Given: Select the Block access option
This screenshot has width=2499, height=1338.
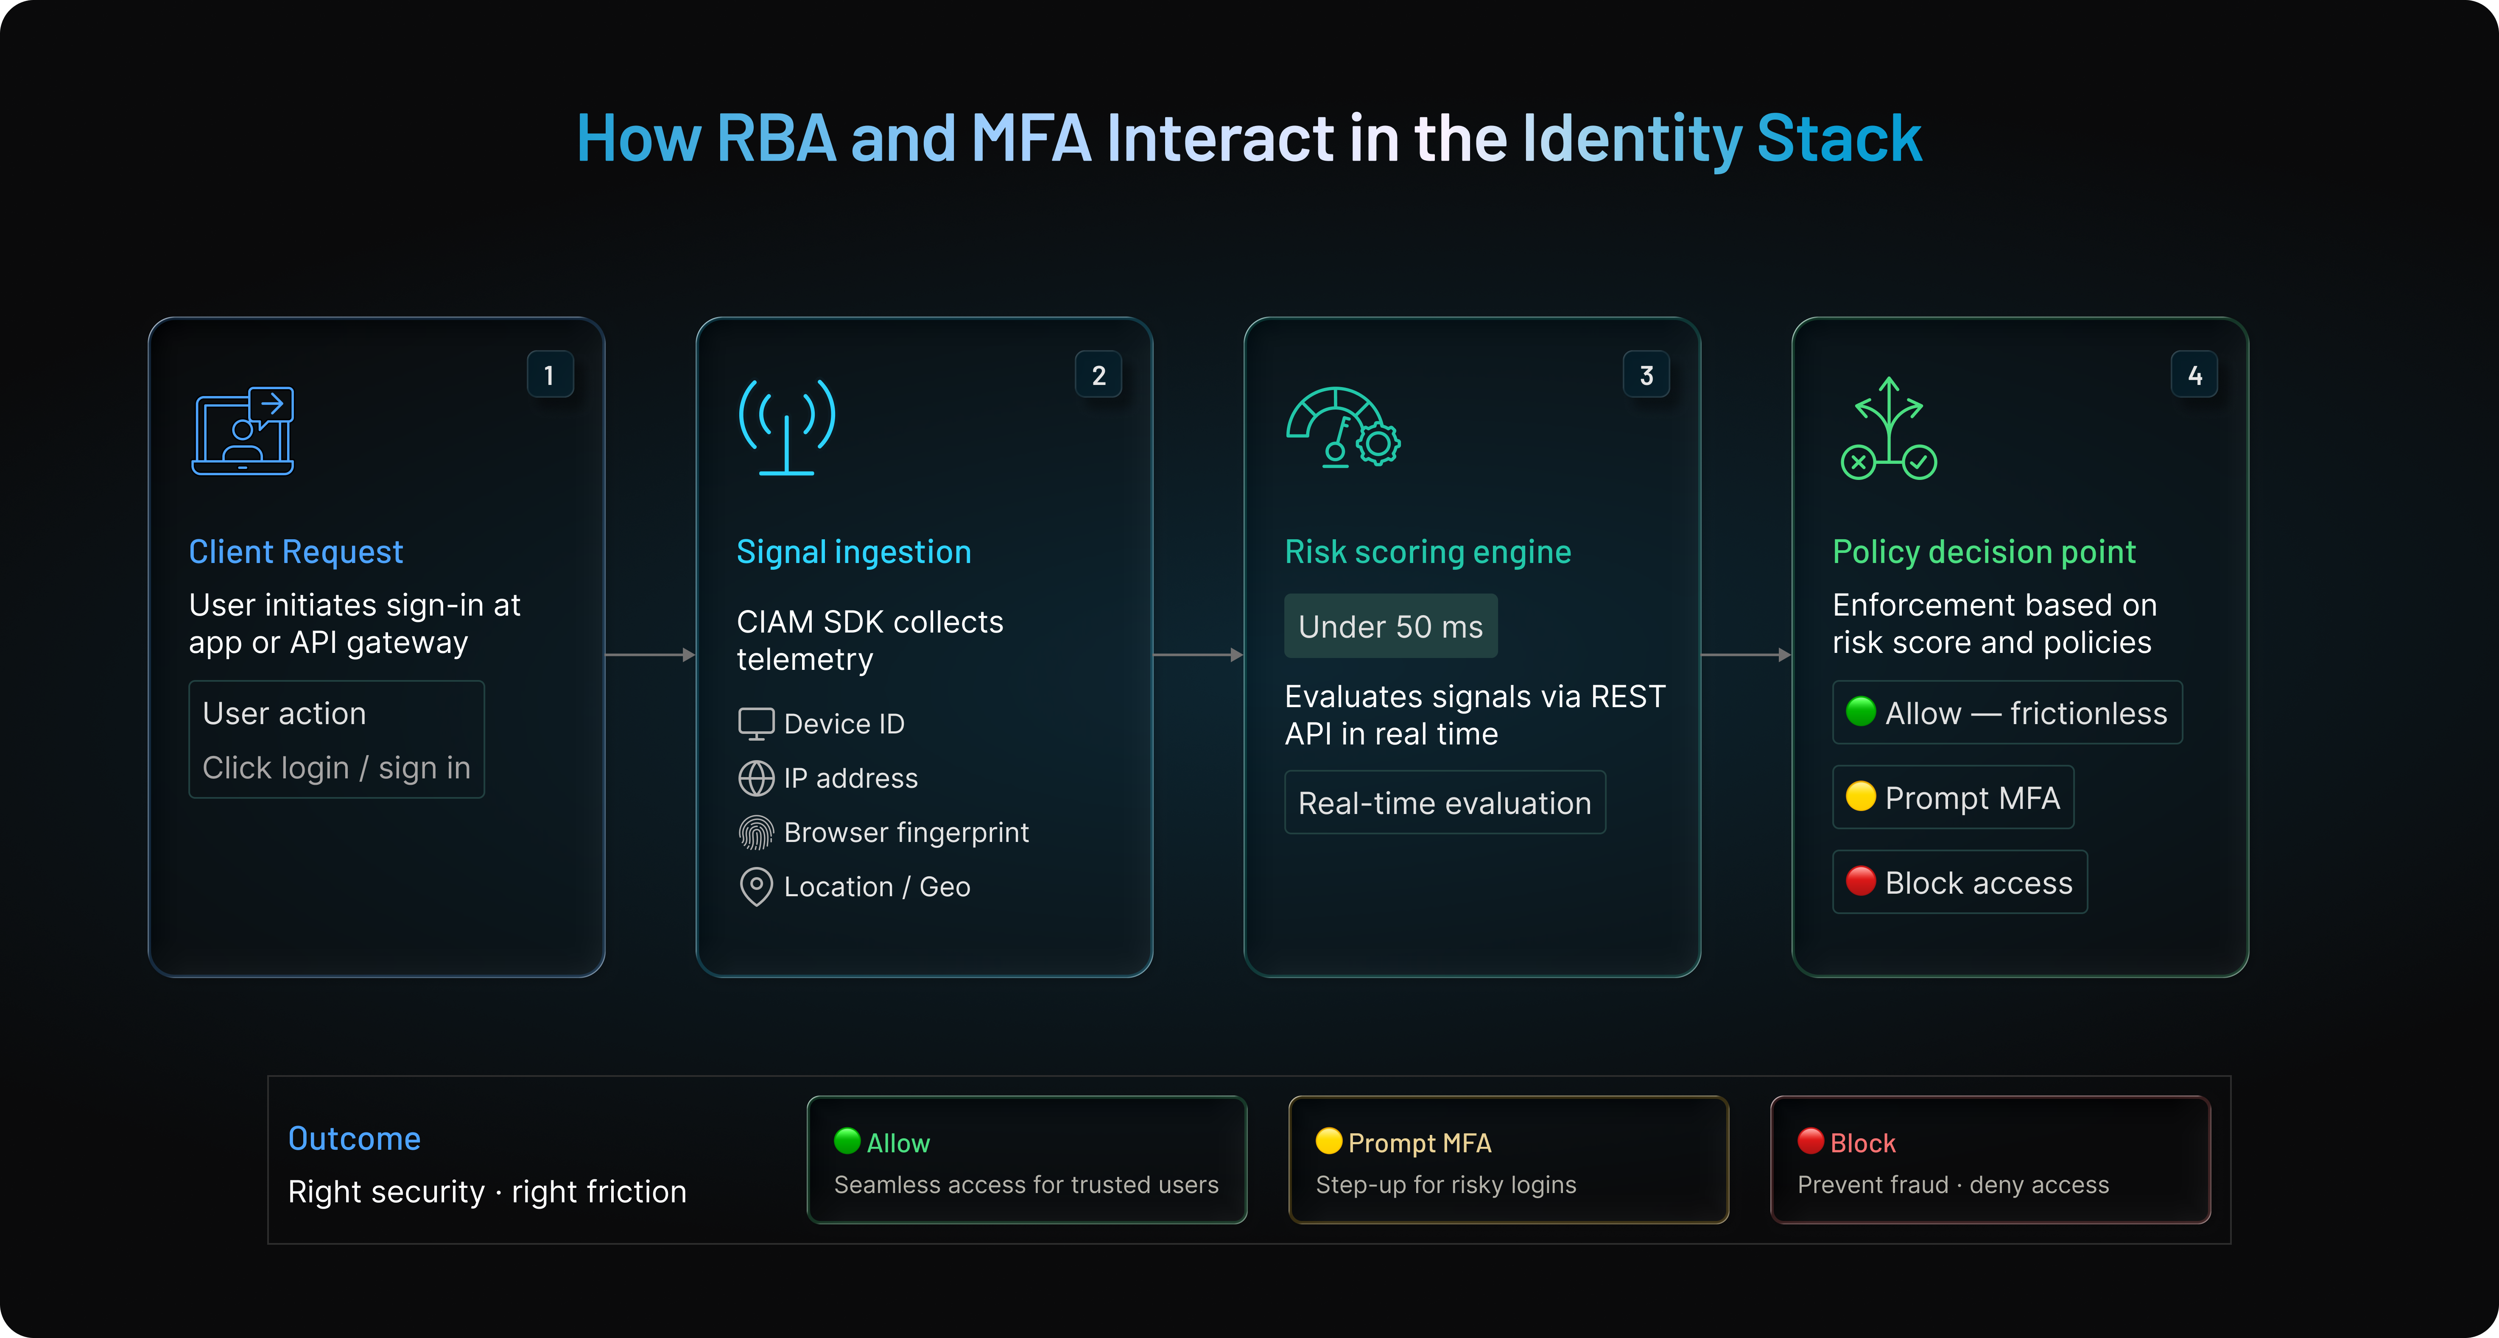Looking at the screenshot, I should coord(1960,882).
